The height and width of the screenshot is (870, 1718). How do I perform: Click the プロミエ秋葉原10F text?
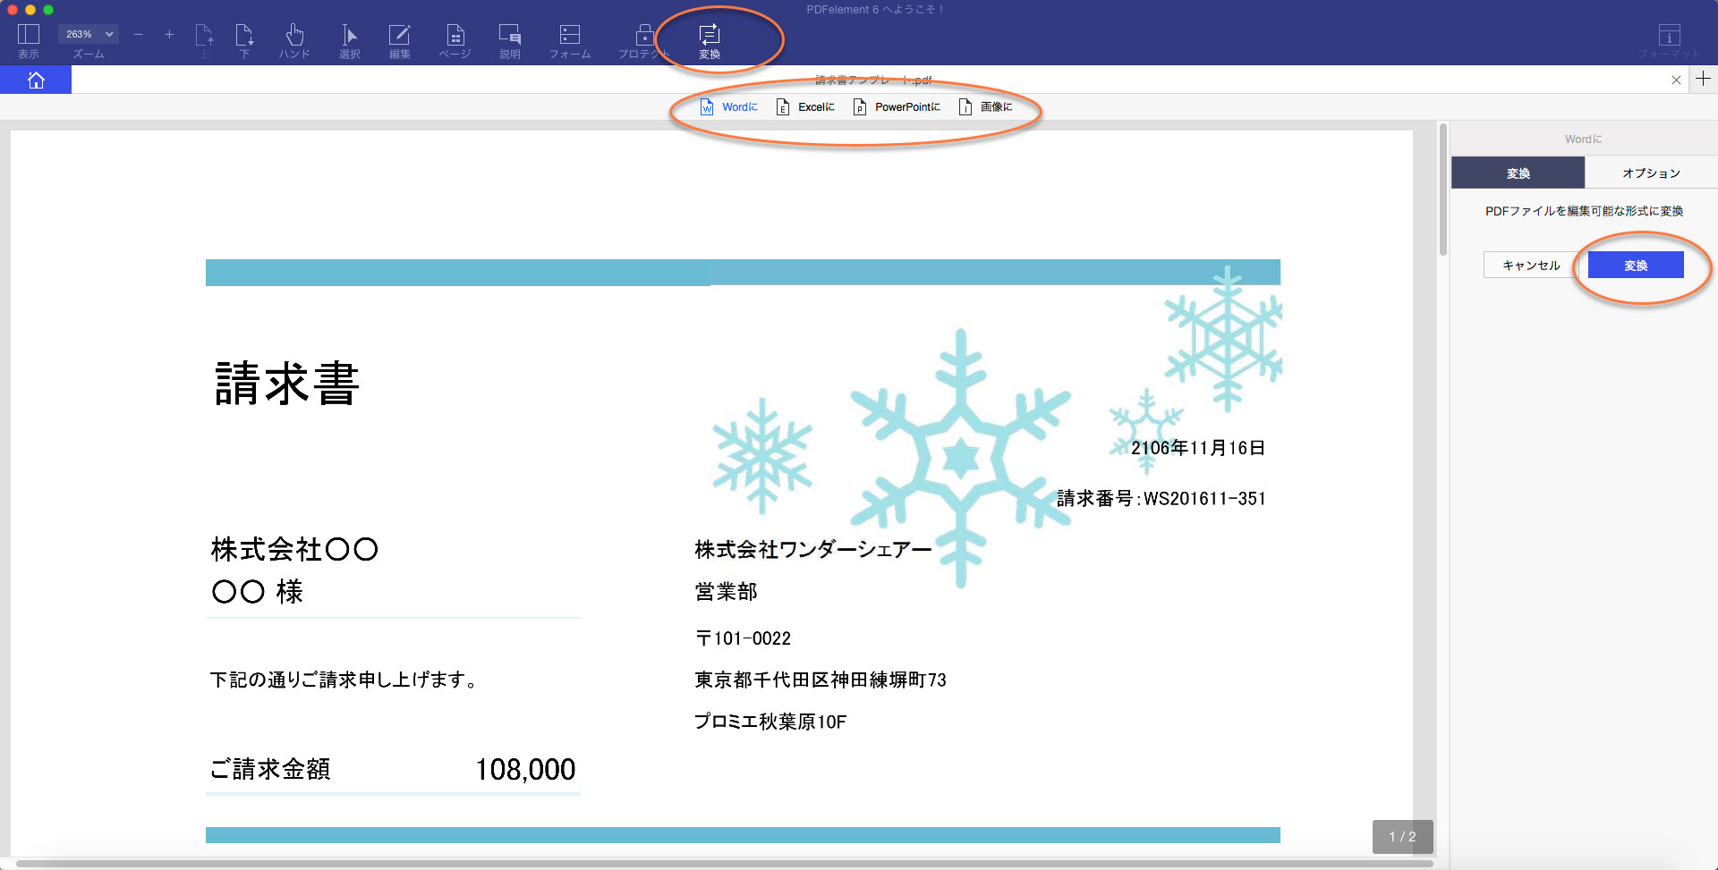click(x=770, y=722)
